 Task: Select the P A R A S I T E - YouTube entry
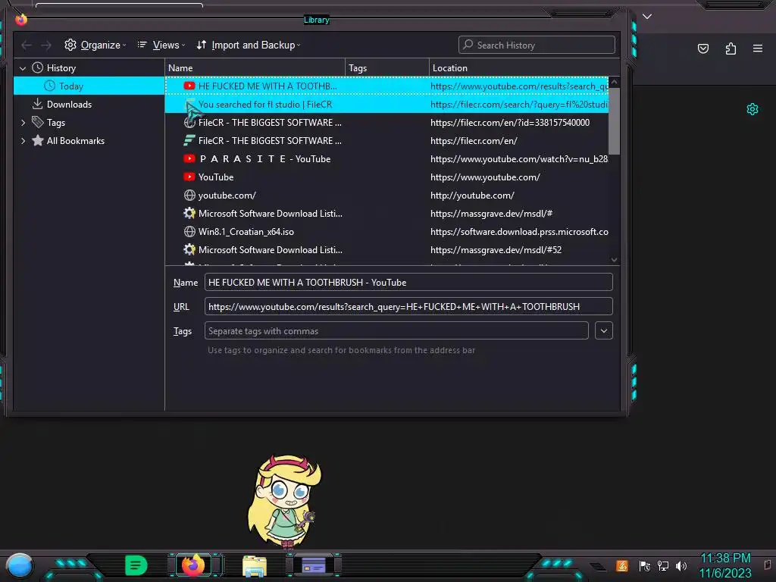tap(386, 159)
